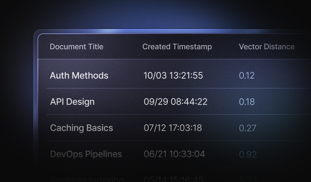Sort by the Created Timestamp column header
The width and height of the screenshot is (311, 182).
click(177, 47)
